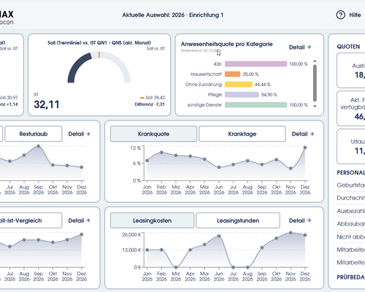Open Detail next to Soll-Ist-Vergleich tab
The width and height of the screenshot is (365, 292).
[x=79, y=220]
